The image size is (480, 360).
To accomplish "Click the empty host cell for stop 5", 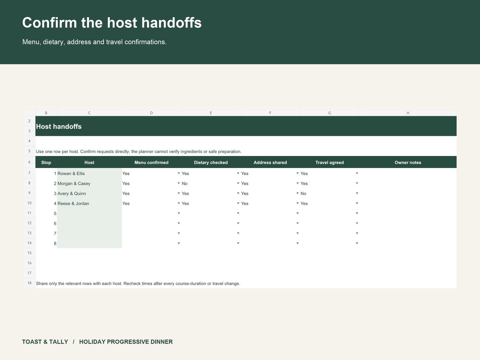I will [x=89, y=213].
